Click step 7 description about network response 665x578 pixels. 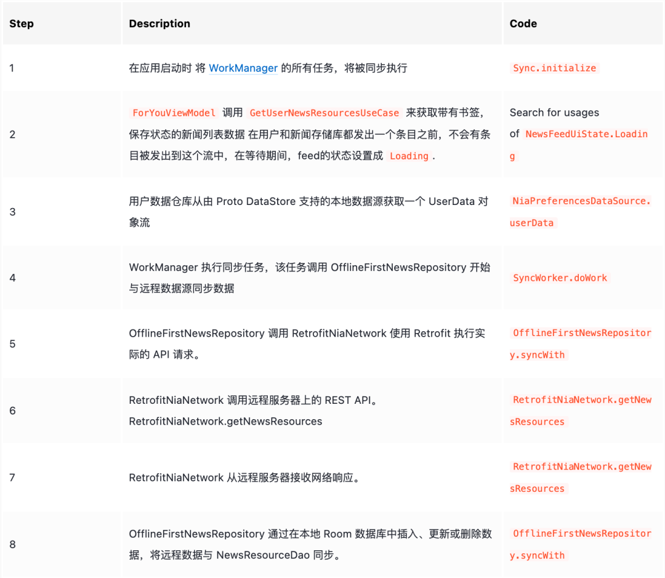tap(245, 478)
